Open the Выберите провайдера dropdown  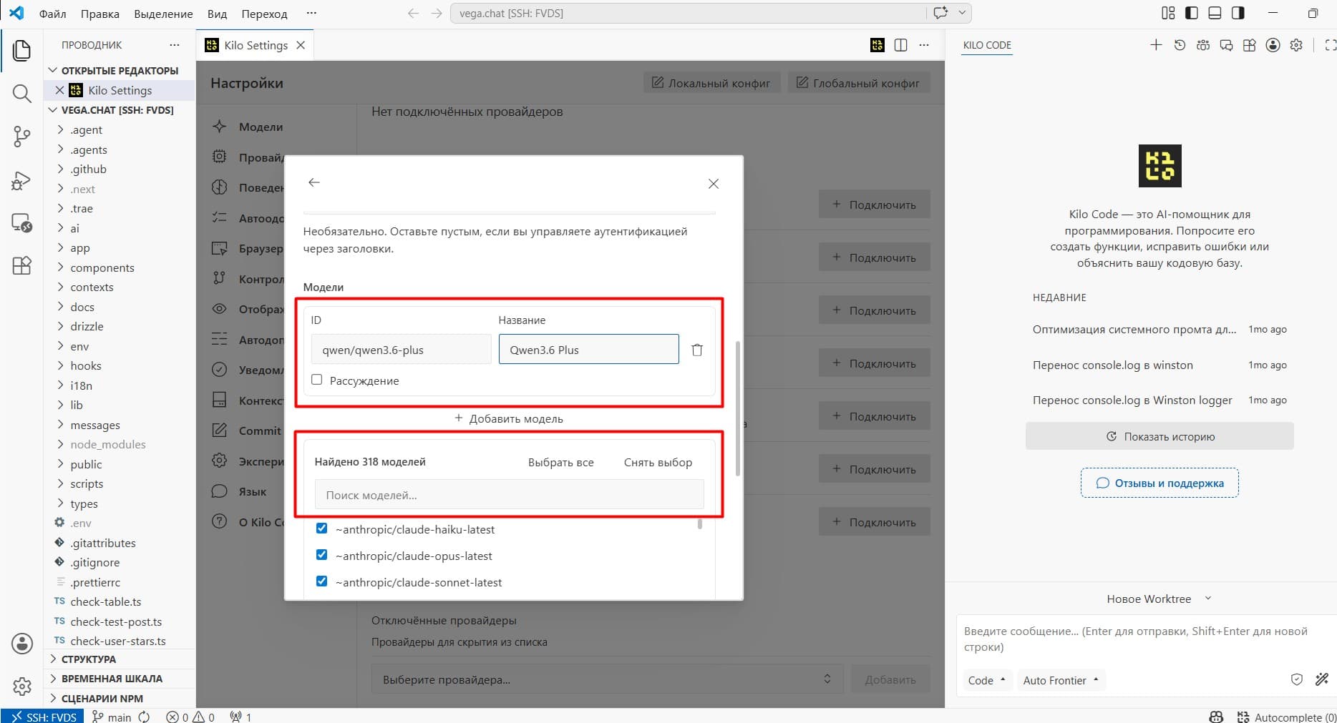coord(607,679)
